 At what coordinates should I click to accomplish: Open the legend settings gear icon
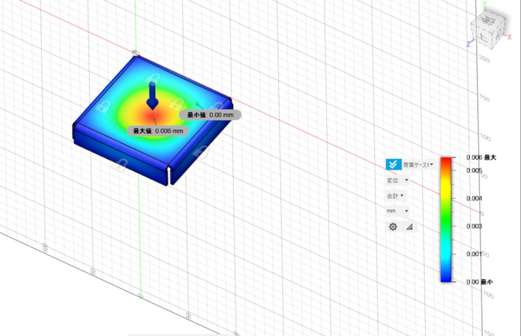393,227
